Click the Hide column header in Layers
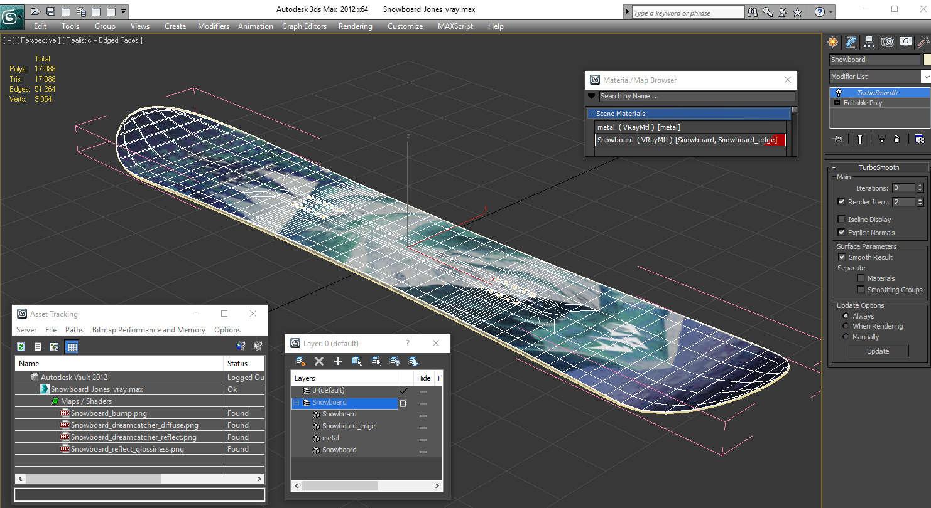This screenshot has width=931, height=508. [x=424, y=378]
